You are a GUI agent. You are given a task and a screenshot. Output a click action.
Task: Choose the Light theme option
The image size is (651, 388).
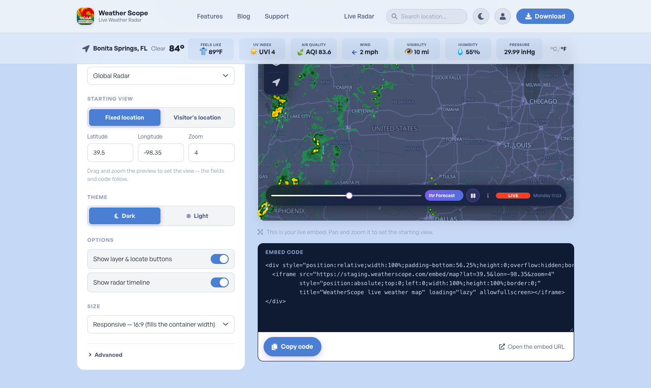point(197,216)
